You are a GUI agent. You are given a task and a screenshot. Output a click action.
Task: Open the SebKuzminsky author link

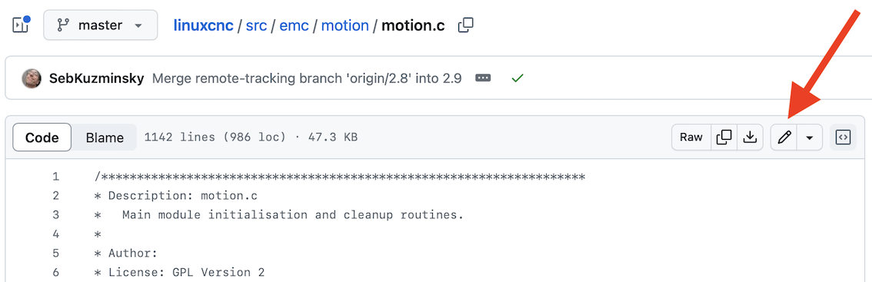tap(97, 78)
